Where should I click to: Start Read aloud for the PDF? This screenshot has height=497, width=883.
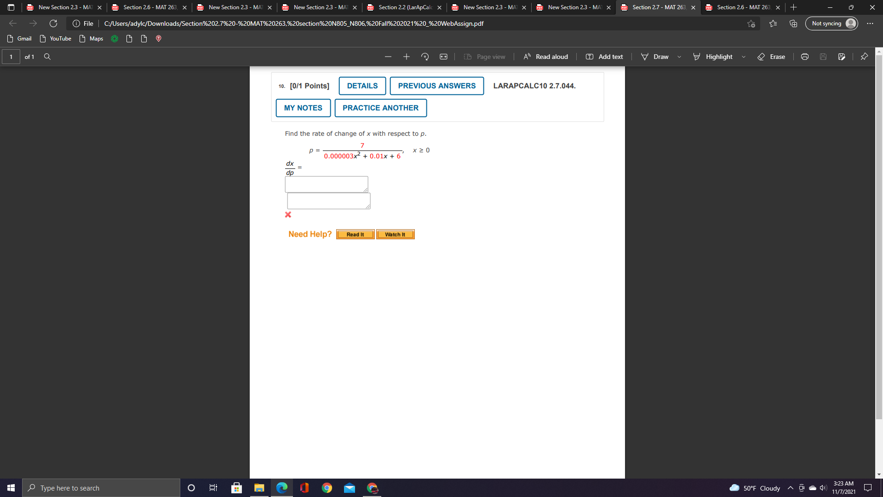[545, 57]
